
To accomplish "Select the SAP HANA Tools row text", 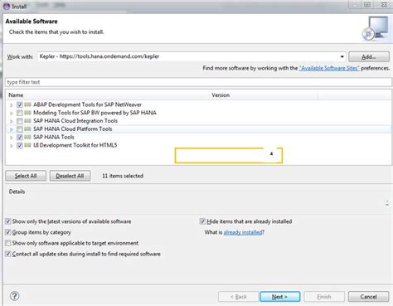I will [x=54, y=137].
